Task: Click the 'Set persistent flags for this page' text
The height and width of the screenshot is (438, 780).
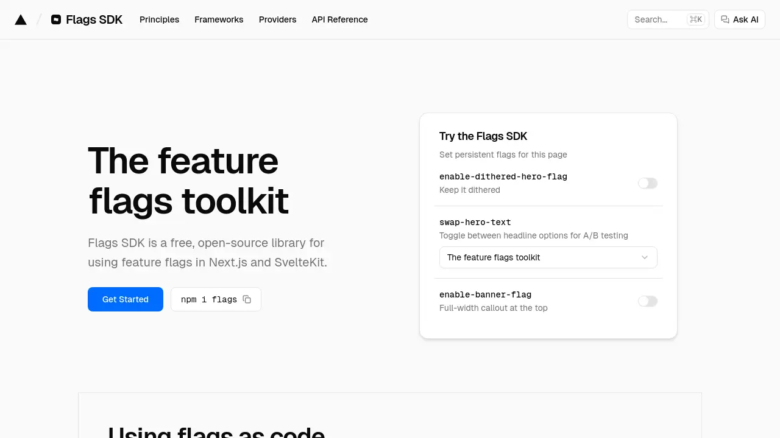Action: click(x=503, y=155)
